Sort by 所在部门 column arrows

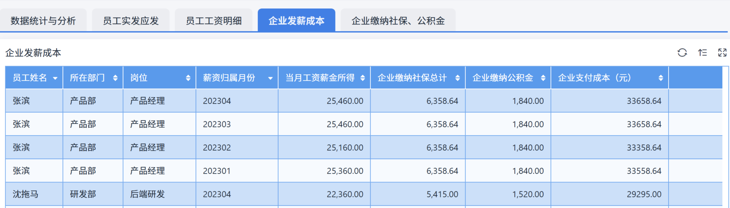(115, 78)
